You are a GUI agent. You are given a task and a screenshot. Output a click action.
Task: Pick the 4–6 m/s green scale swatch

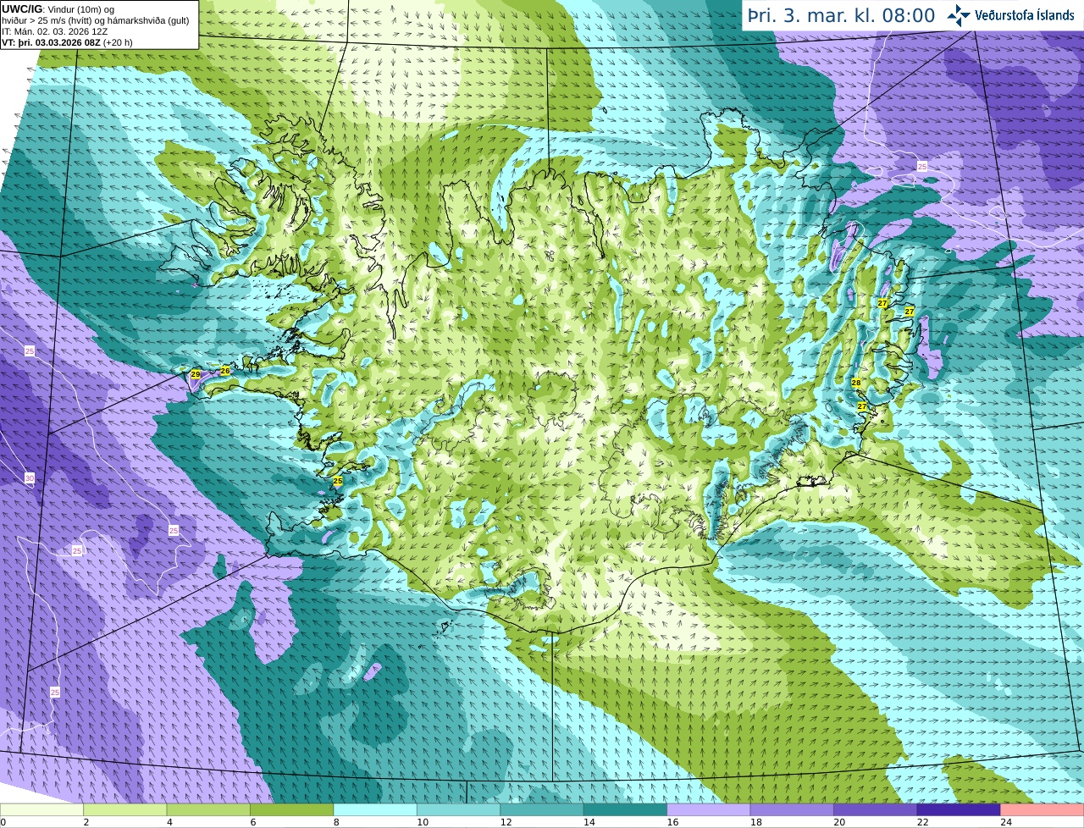click(x=208, y=809)
